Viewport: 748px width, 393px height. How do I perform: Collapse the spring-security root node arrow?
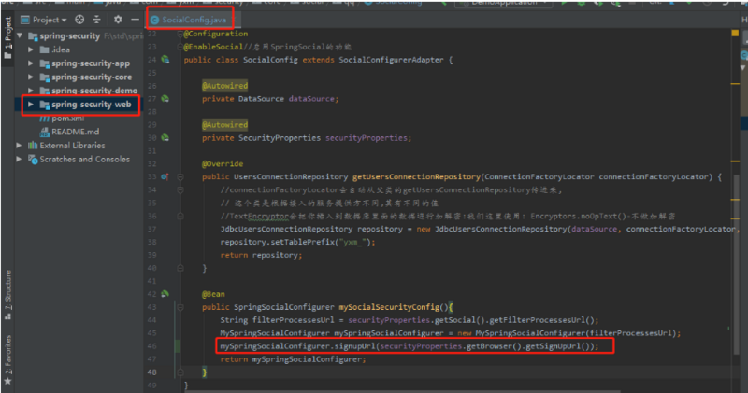point(20,35)
